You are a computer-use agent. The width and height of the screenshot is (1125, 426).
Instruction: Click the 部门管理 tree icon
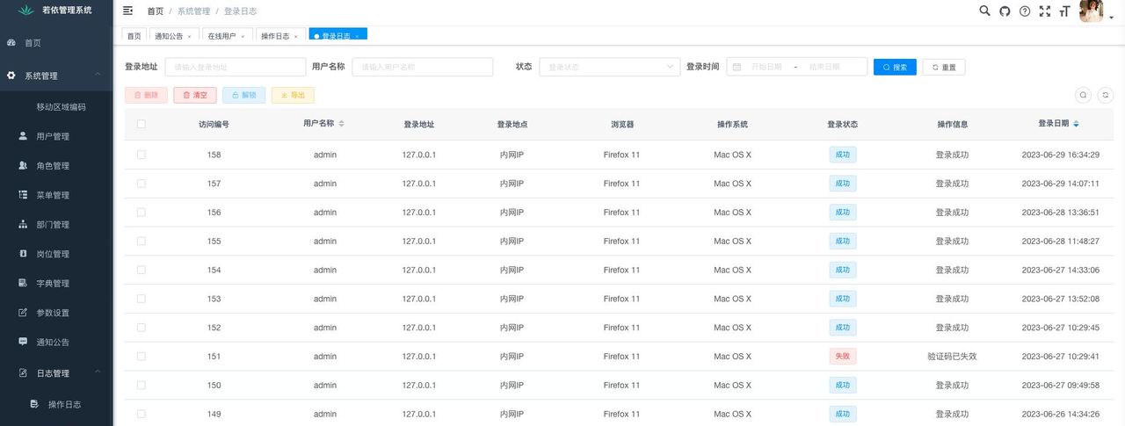[23, 224]
